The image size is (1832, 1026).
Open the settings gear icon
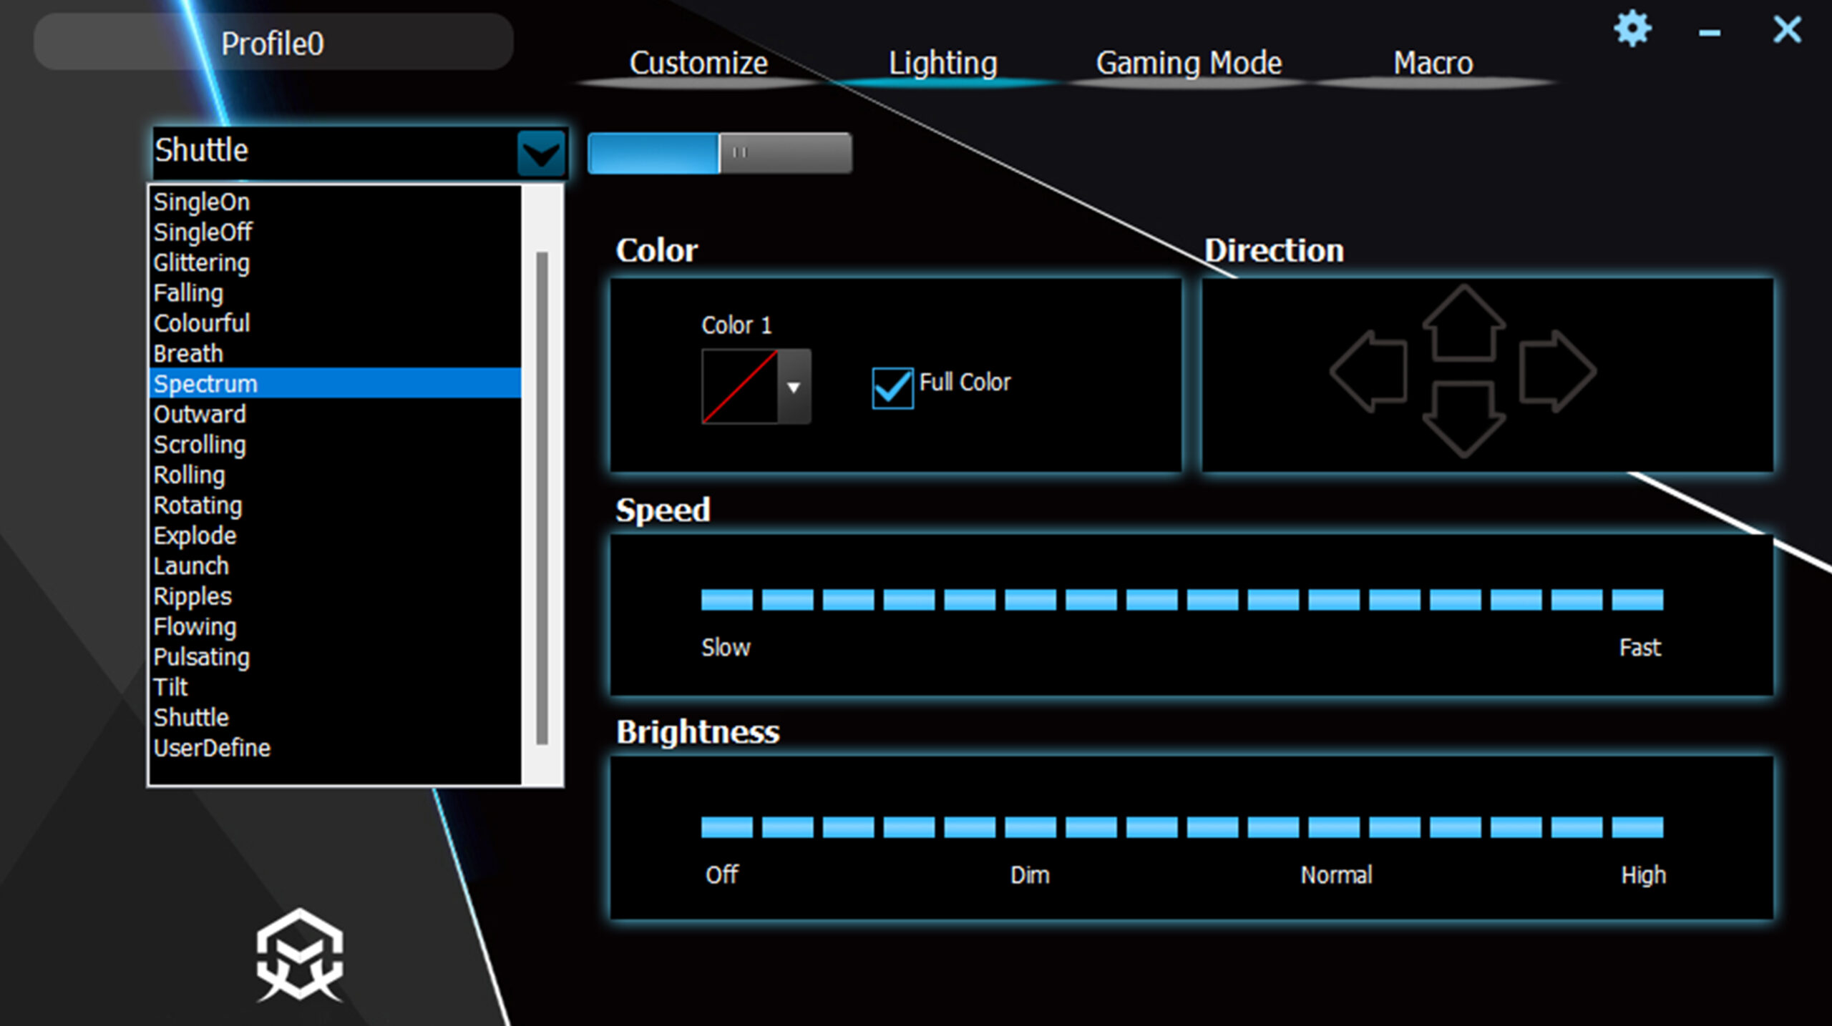[1632, 29]
